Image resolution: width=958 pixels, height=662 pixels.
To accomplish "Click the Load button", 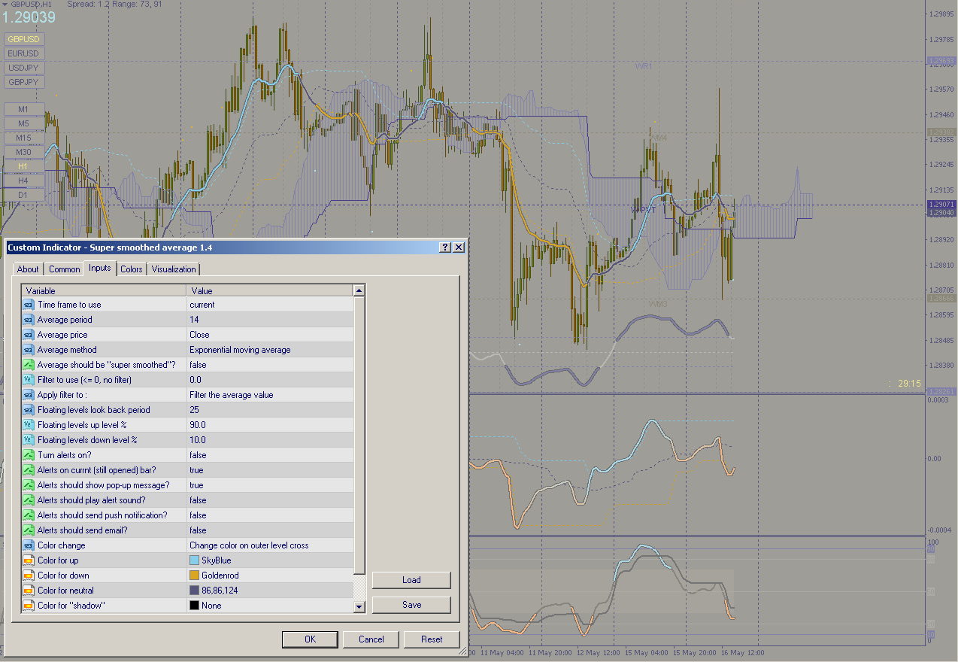I will click(x=411, y=580).
